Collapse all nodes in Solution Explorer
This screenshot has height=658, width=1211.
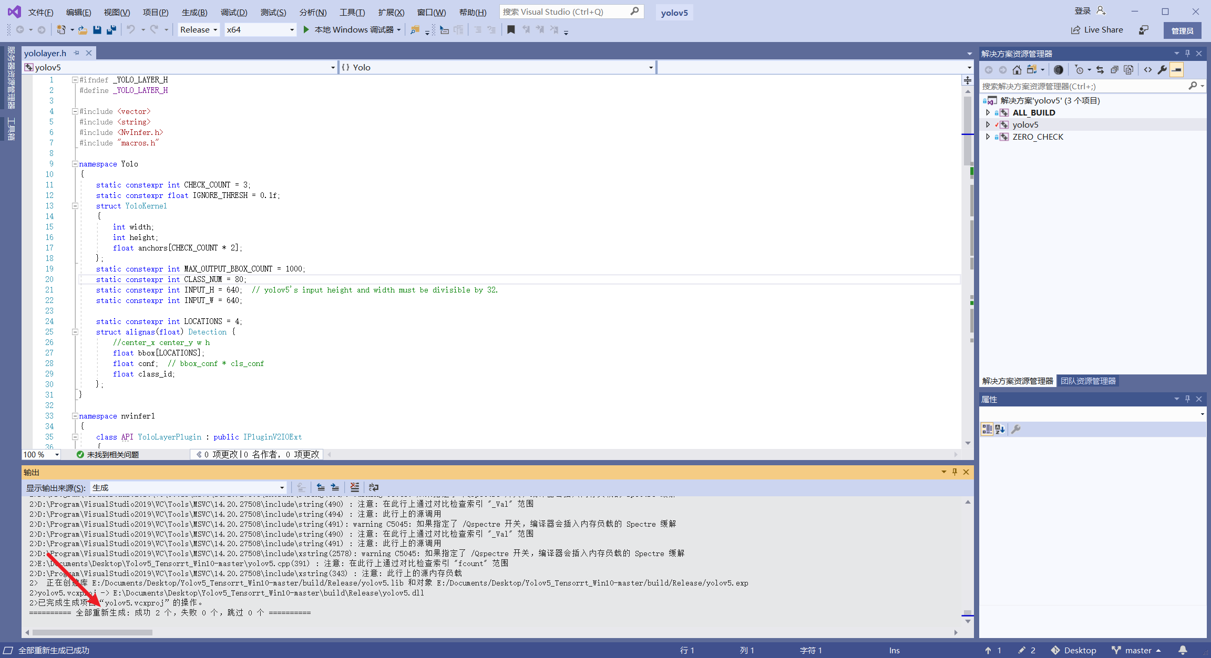(x=1114, y=70)
